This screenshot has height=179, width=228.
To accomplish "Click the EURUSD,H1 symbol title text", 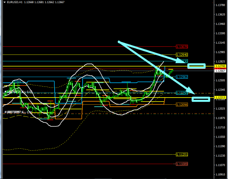I will [13, 2].
